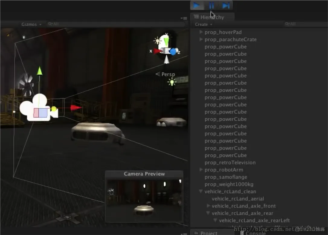The height and width of the screenshot is (235, 328).
Task: Click the green Y move-handle arrow of the camera
Action: [x=39, y=71]
